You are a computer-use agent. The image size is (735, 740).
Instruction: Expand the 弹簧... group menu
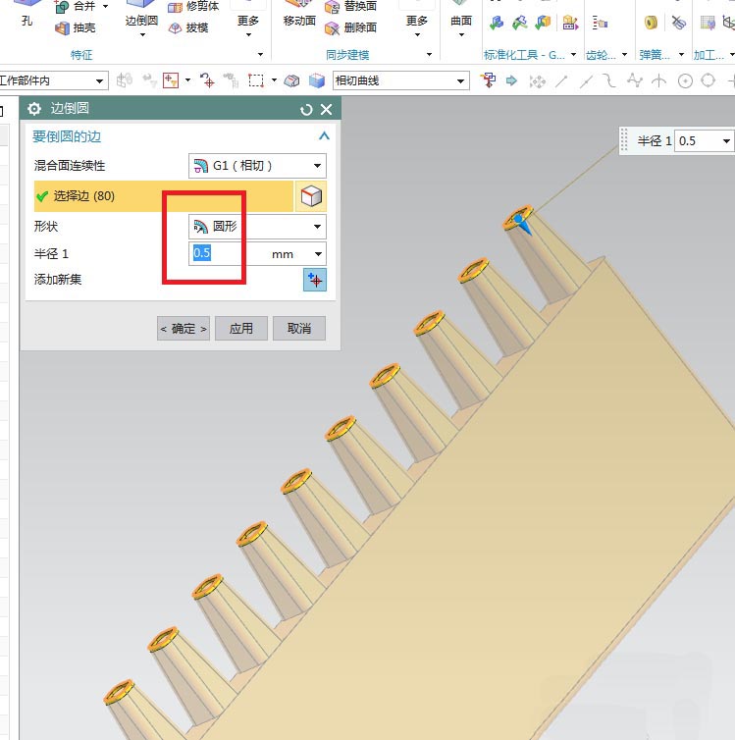click(x=681, y=55)
